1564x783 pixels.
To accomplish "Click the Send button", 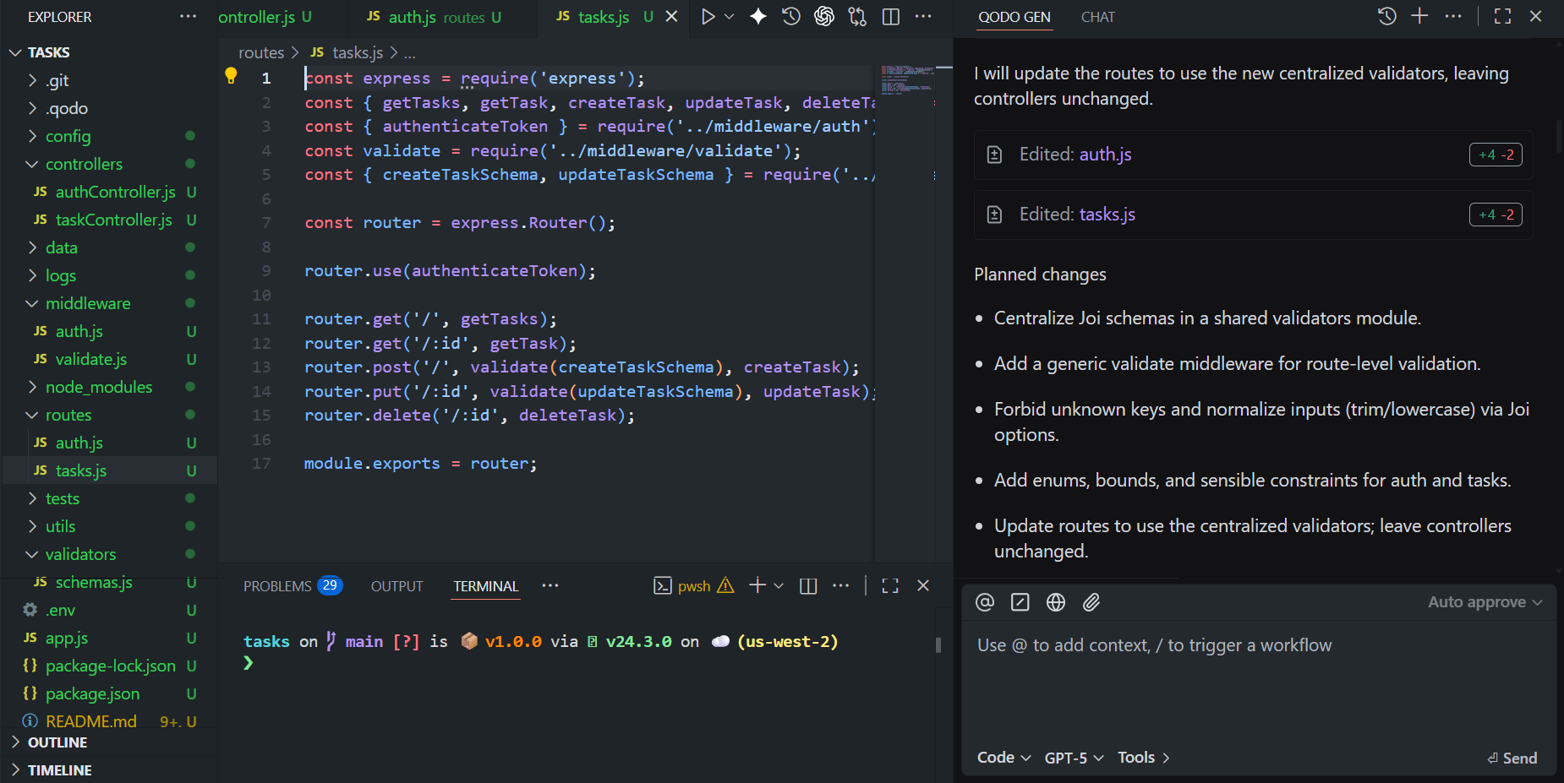I will click(1512, 758).
